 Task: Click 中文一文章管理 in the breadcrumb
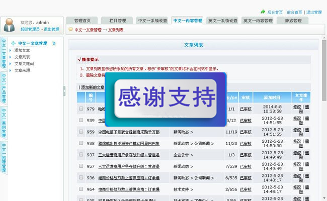pos(88,30)
